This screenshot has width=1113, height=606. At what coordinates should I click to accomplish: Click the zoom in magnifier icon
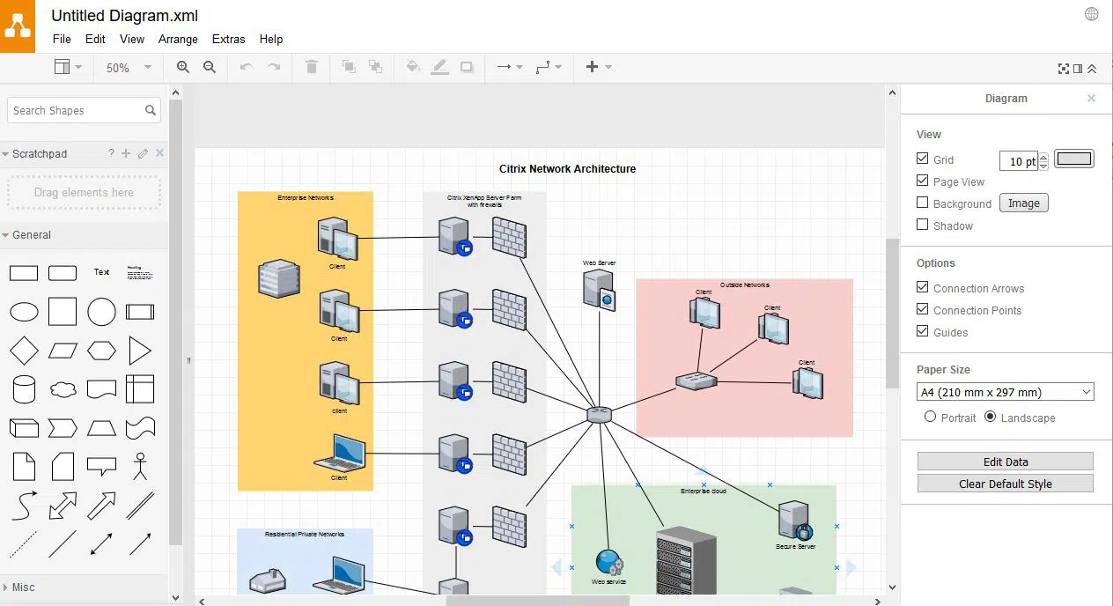click(183, 67)
